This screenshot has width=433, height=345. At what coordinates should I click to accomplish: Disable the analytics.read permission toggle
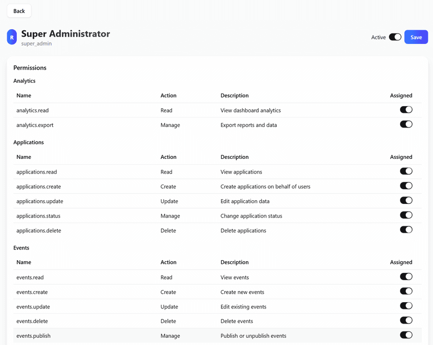pyautogui.click(x=406, y=110)
